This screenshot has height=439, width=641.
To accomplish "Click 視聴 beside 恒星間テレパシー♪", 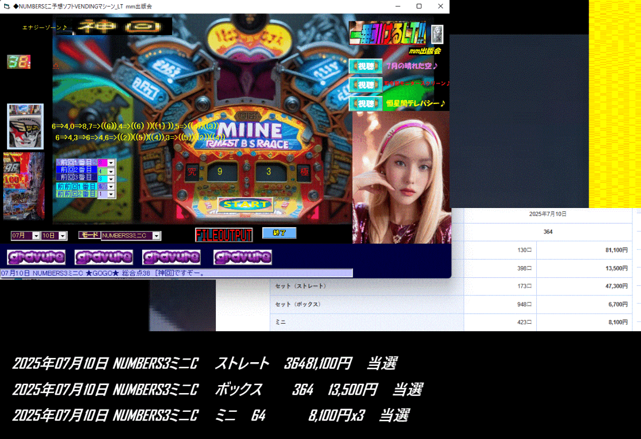I will point(365,103).
